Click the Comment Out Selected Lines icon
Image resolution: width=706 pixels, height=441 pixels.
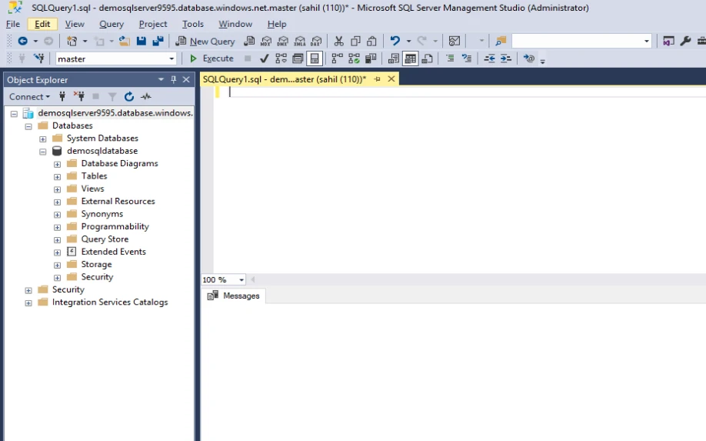(x=450, y=58)
